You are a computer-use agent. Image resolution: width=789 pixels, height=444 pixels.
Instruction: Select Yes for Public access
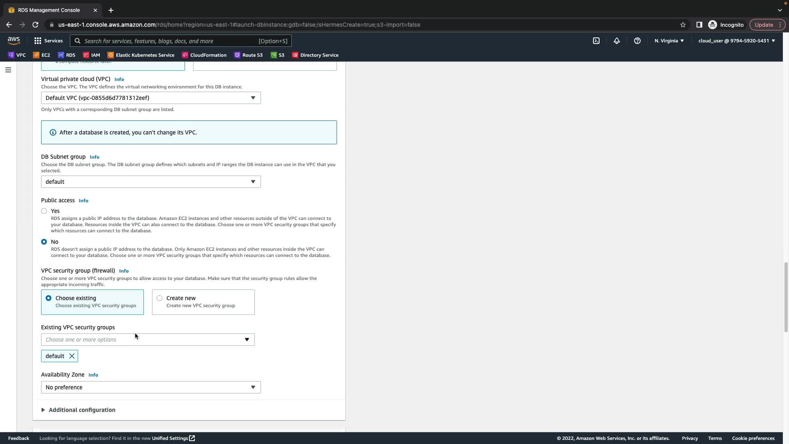[x=44, y=211]
